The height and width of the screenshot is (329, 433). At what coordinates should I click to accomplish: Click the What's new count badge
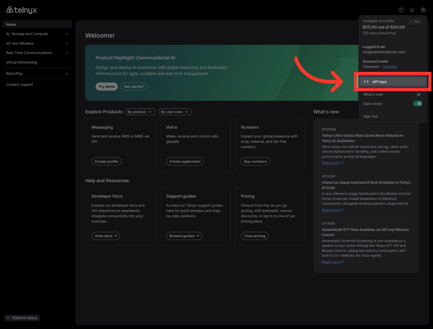coord(418,94)
